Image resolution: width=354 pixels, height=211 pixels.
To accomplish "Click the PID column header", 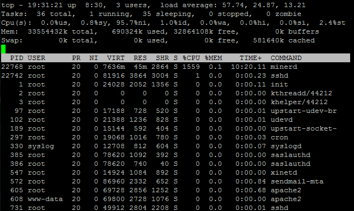I will pos(17,58).
